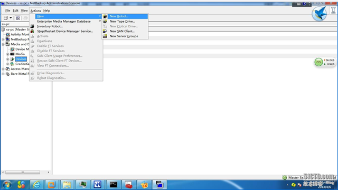This screenshot has width=338, height=190.
Task: Click the Device Monitor tree icon
Action: 12,49
